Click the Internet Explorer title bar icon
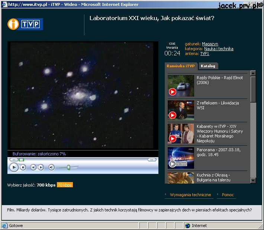The width and height of the screenshot is (264, 230). click(4, 4)
